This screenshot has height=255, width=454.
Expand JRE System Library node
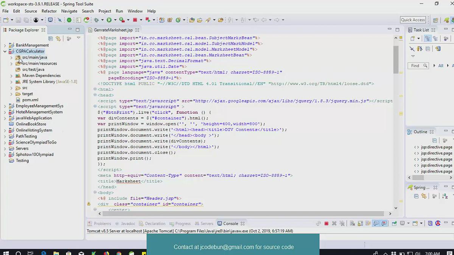pos(11,82)
